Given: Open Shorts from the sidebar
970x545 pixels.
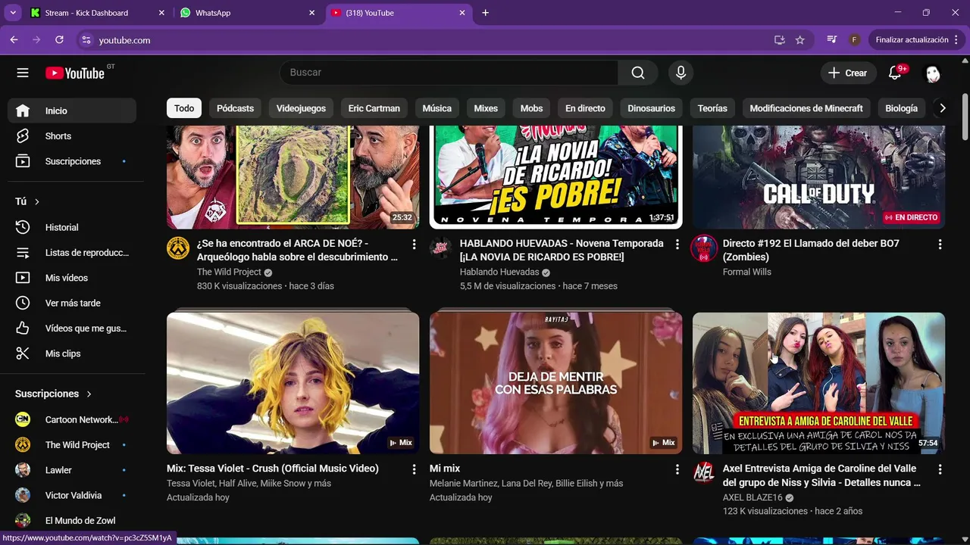Looking at the screenshot, I should coord(72,136).
